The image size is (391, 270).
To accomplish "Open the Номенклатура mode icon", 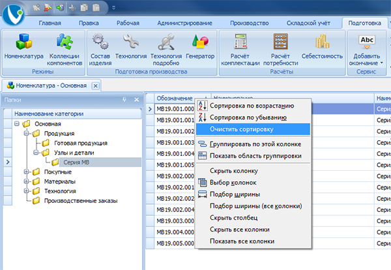I will tap(23, 43).
